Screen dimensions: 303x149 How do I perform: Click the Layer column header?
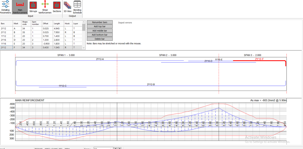(77, 23)
